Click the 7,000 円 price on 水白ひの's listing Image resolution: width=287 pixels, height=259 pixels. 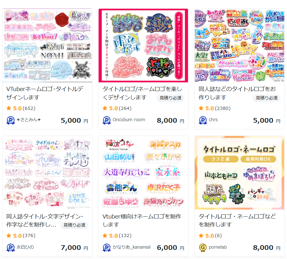pos(74,248)
